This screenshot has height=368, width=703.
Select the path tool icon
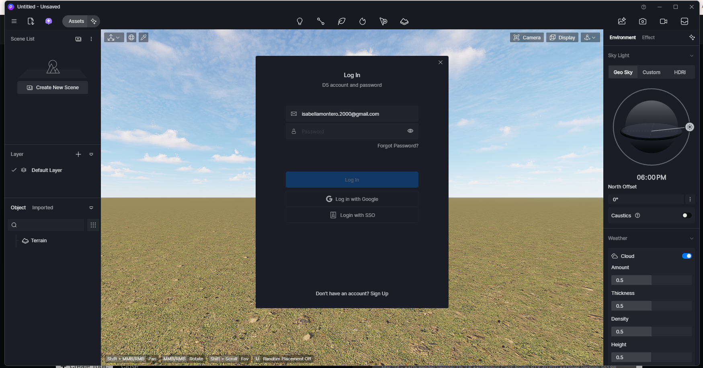pos(320,21)
